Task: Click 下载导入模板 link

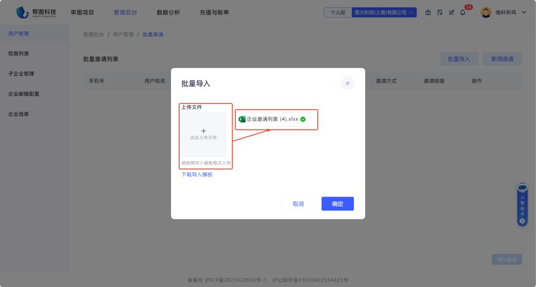Action: [197, 175]
